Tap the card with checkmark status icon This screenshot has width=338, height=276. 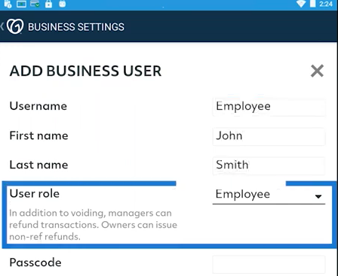[35, 4]
